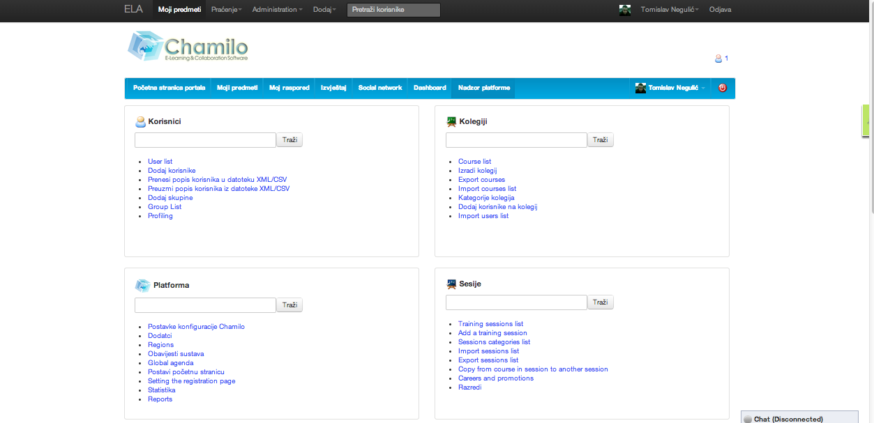Expand the Dodaj dropdown menu
Screen dimensions: 874x423
[x=324, y=10]
